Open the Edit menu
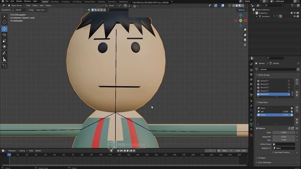Viewport: 301px width, 169px height. pyautogui.click(x=12, y=1)
